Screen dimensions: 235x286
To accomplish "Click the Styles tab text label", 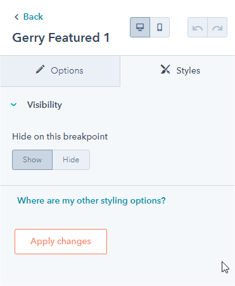I will 188,70.
